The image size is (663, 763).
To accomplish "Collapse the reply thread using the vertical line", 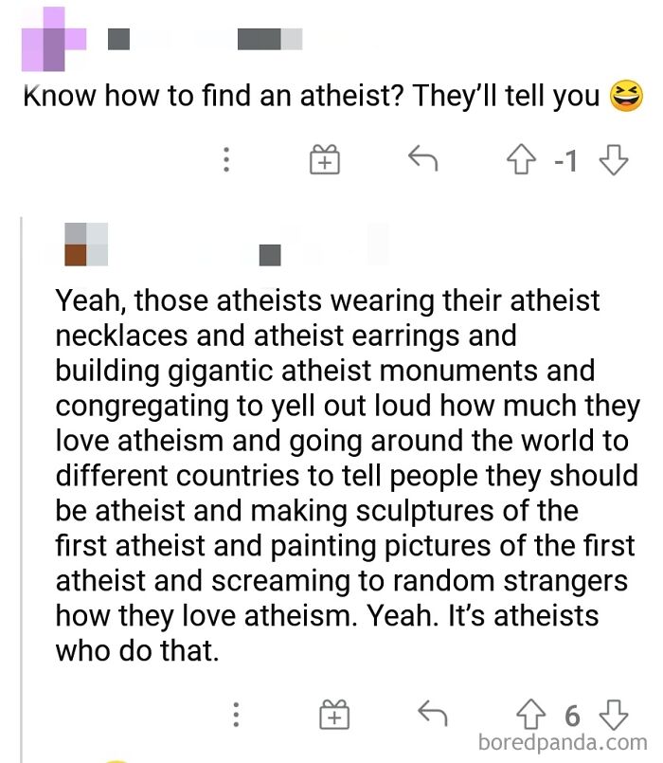I will (23, 474).
